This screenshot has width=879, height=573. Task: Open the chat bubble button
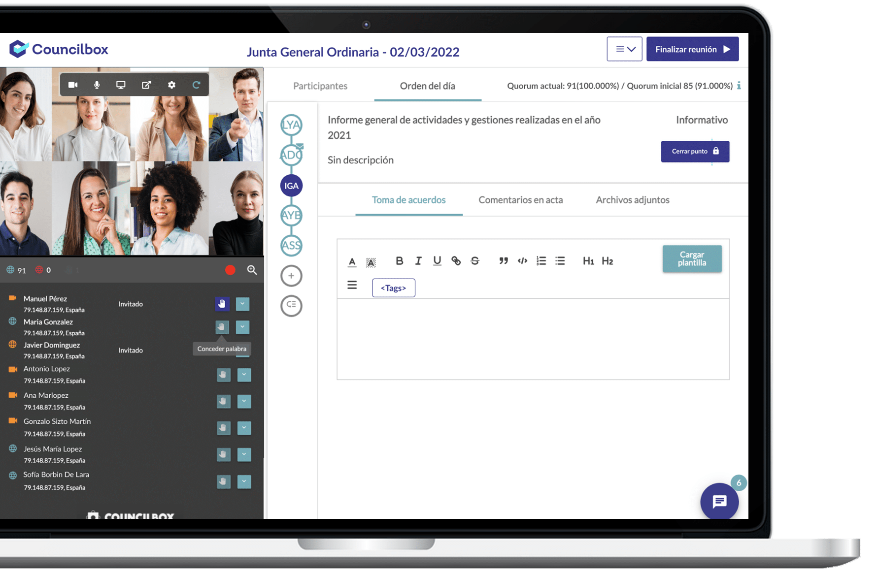coord(719,501)
